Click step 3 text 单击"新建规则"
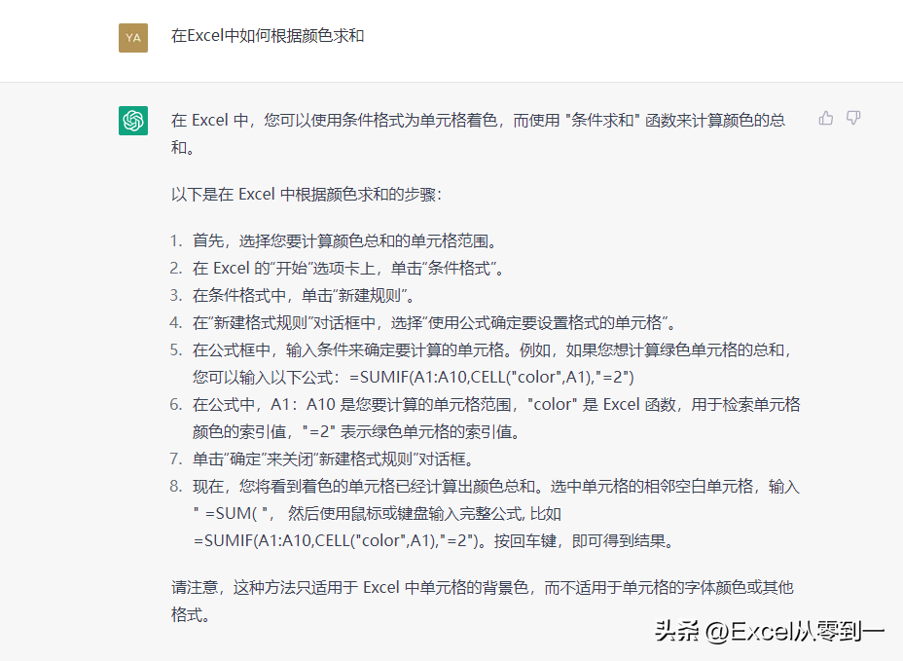Screen dimensions: 903x661 point(304,296)
